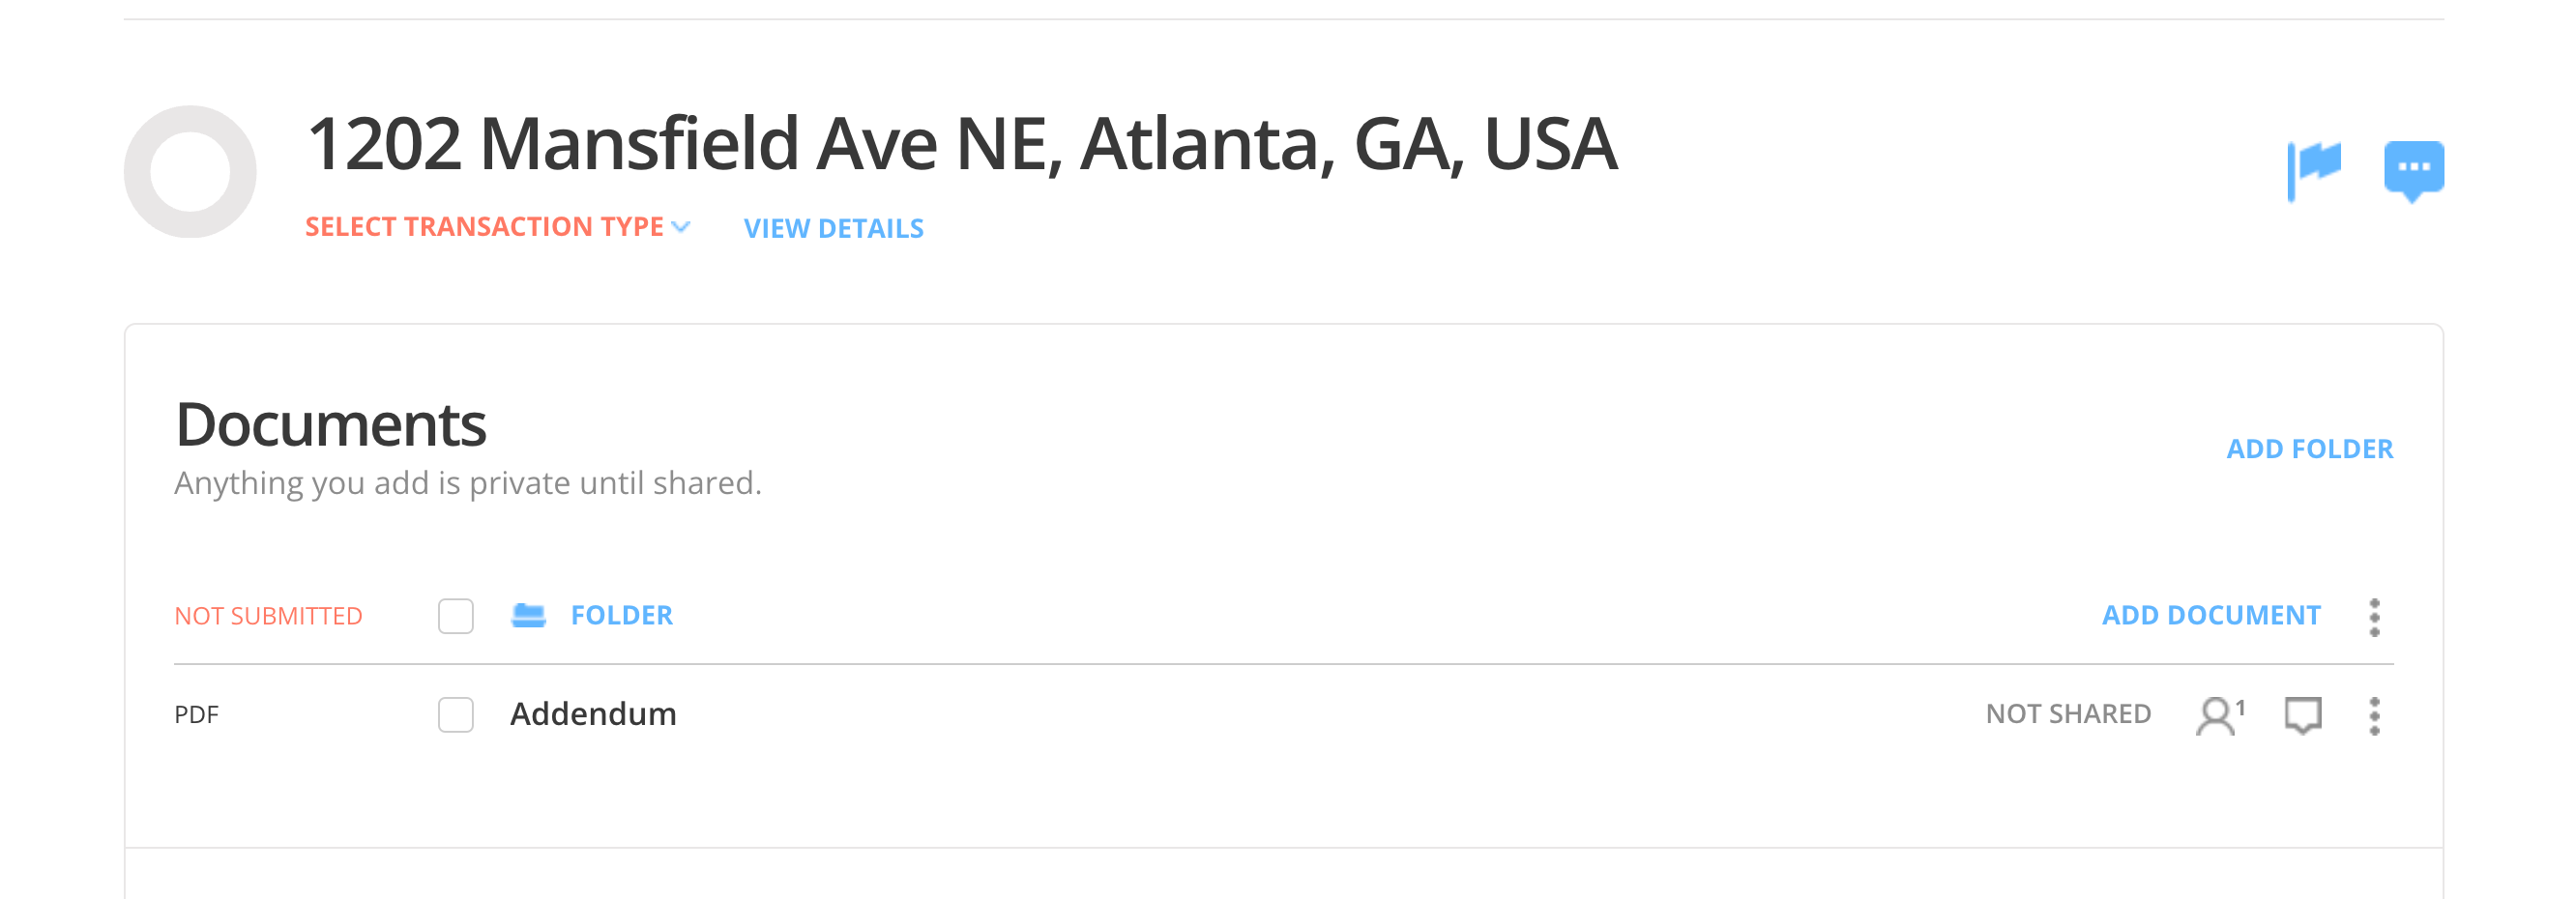
Task: Open the View Details link
Action: pyautogui.click(x=833, y=229)
